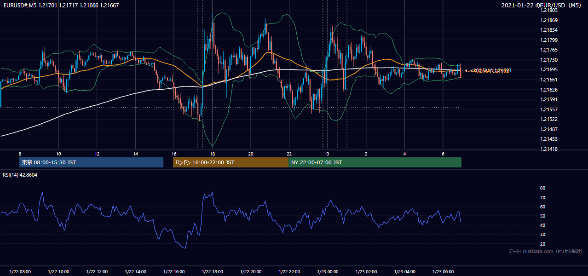Click the 1/22 20:00 bottom time label
Viewport: 588px width, 276px height.
pos(251,272)
